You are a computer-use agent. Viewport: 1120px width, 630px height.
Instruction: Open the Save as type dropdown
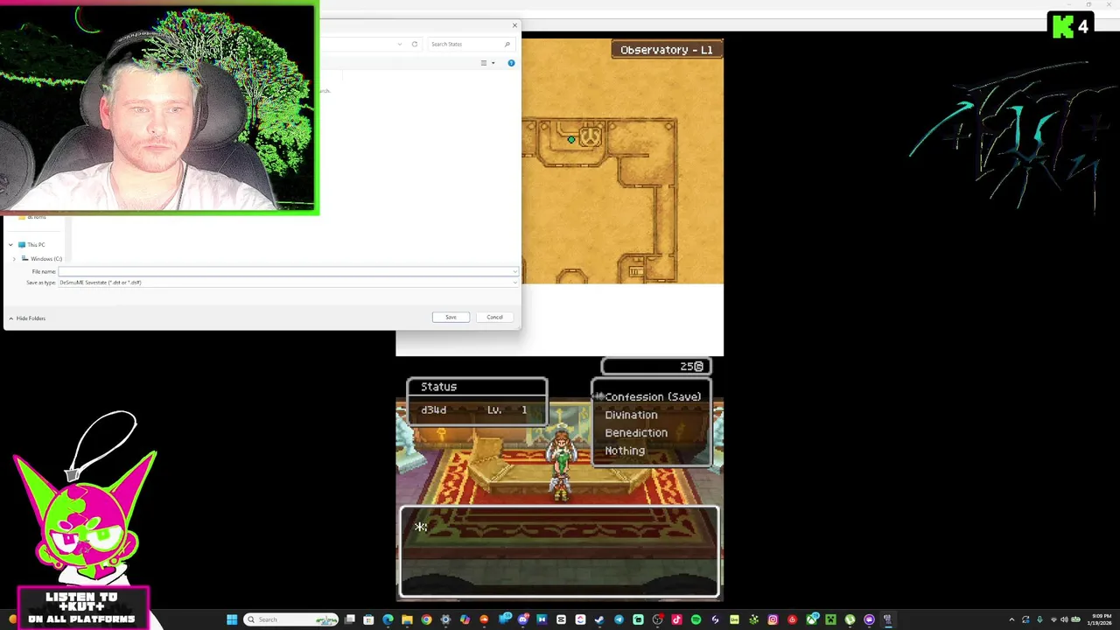[514, 283]
